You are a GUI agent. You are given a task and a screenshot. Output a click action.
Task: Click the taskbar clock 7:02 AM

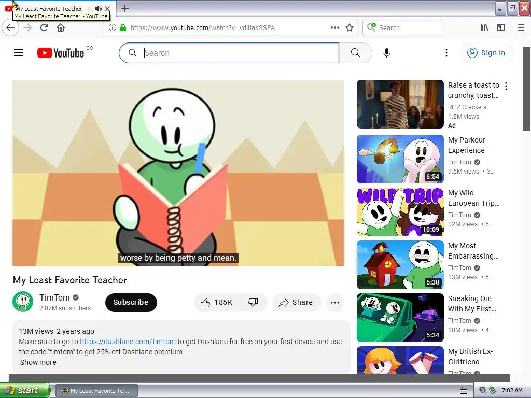click(512, 390)
